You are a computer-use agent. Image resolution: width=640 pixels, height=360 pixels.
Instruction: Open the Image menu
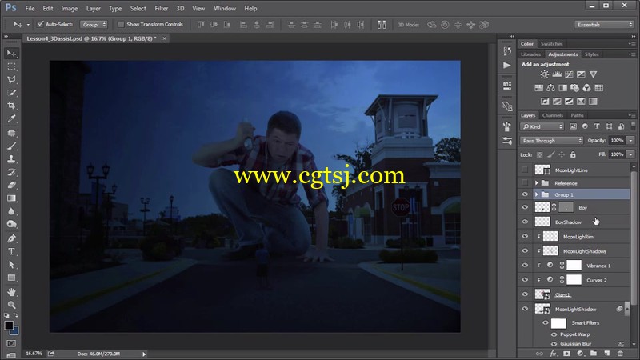(x=69, y=8)
